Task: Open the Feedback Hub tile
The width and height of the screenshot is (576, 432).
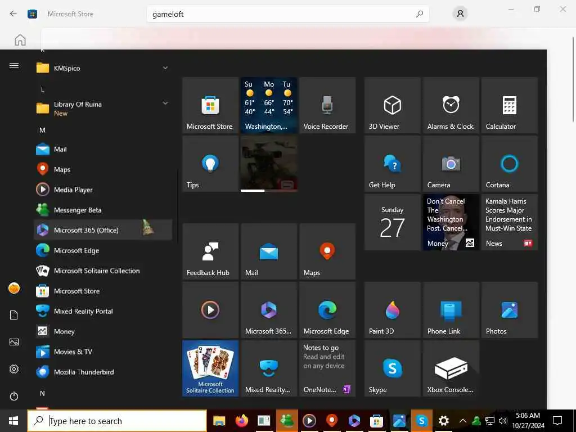Action: point(210,251)
